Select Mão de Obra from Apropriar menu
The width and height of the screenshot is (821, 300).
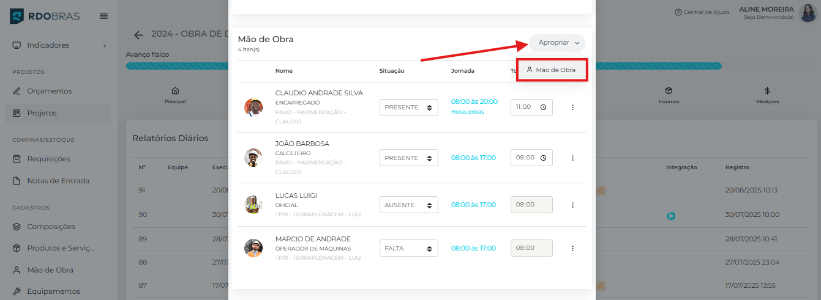pyautogui.click(x=552, y=70)
